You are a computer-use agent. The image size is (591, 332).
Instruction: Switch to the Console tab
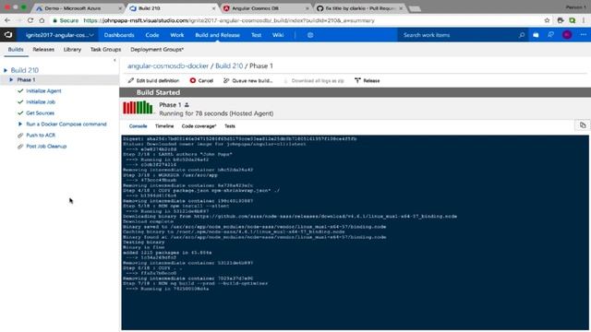[138, 126]
